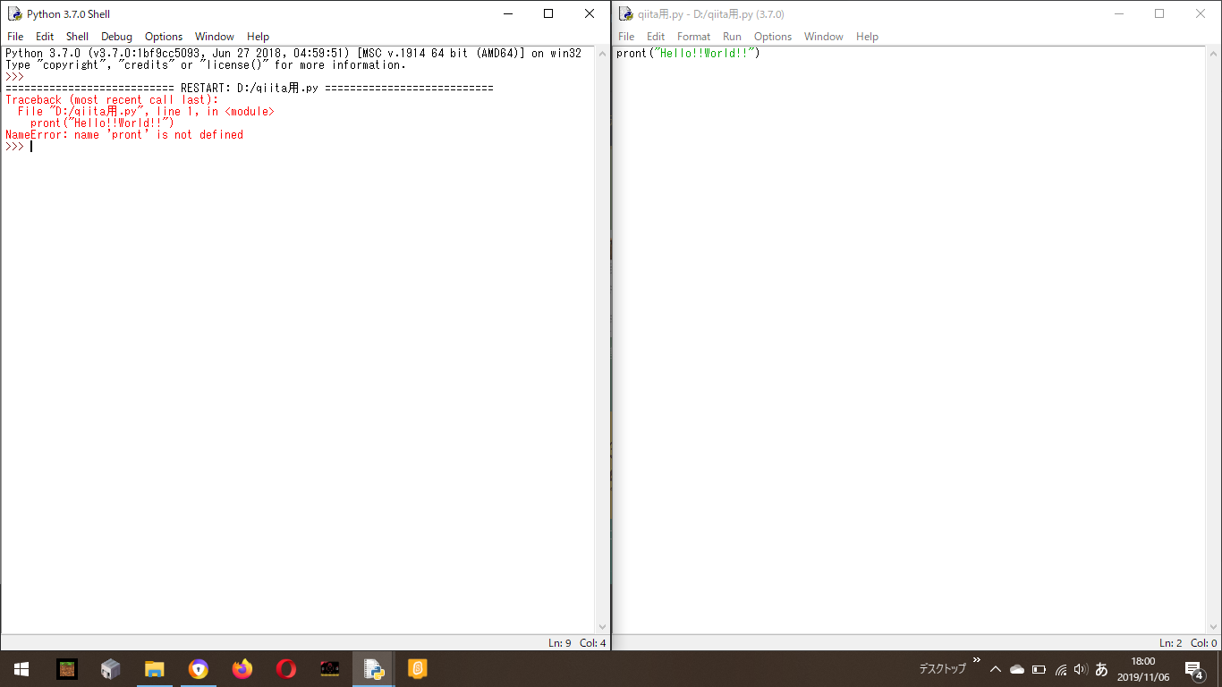The image size is (1222, 687).
Task: Open Help menu in qiita用.py editor
Action: 867,37
